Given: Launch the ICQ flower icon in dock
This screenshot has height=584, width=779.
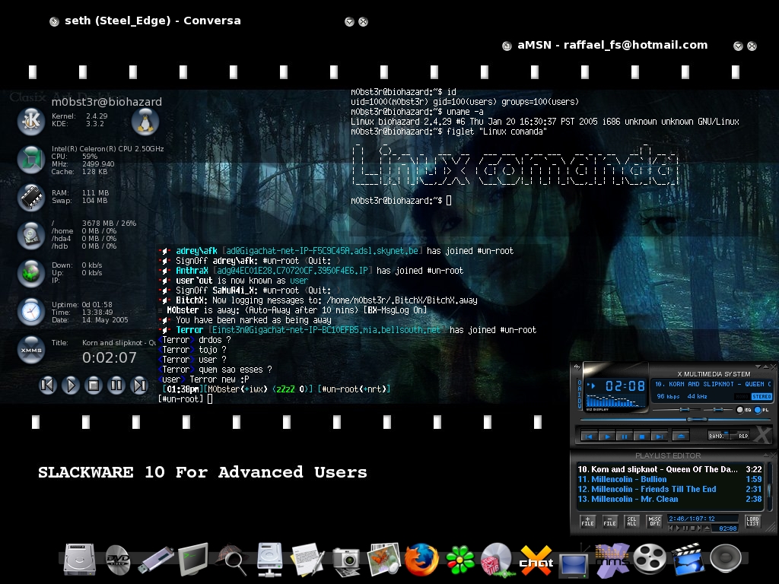Looking at the screenshot, I should click(460, 560).
